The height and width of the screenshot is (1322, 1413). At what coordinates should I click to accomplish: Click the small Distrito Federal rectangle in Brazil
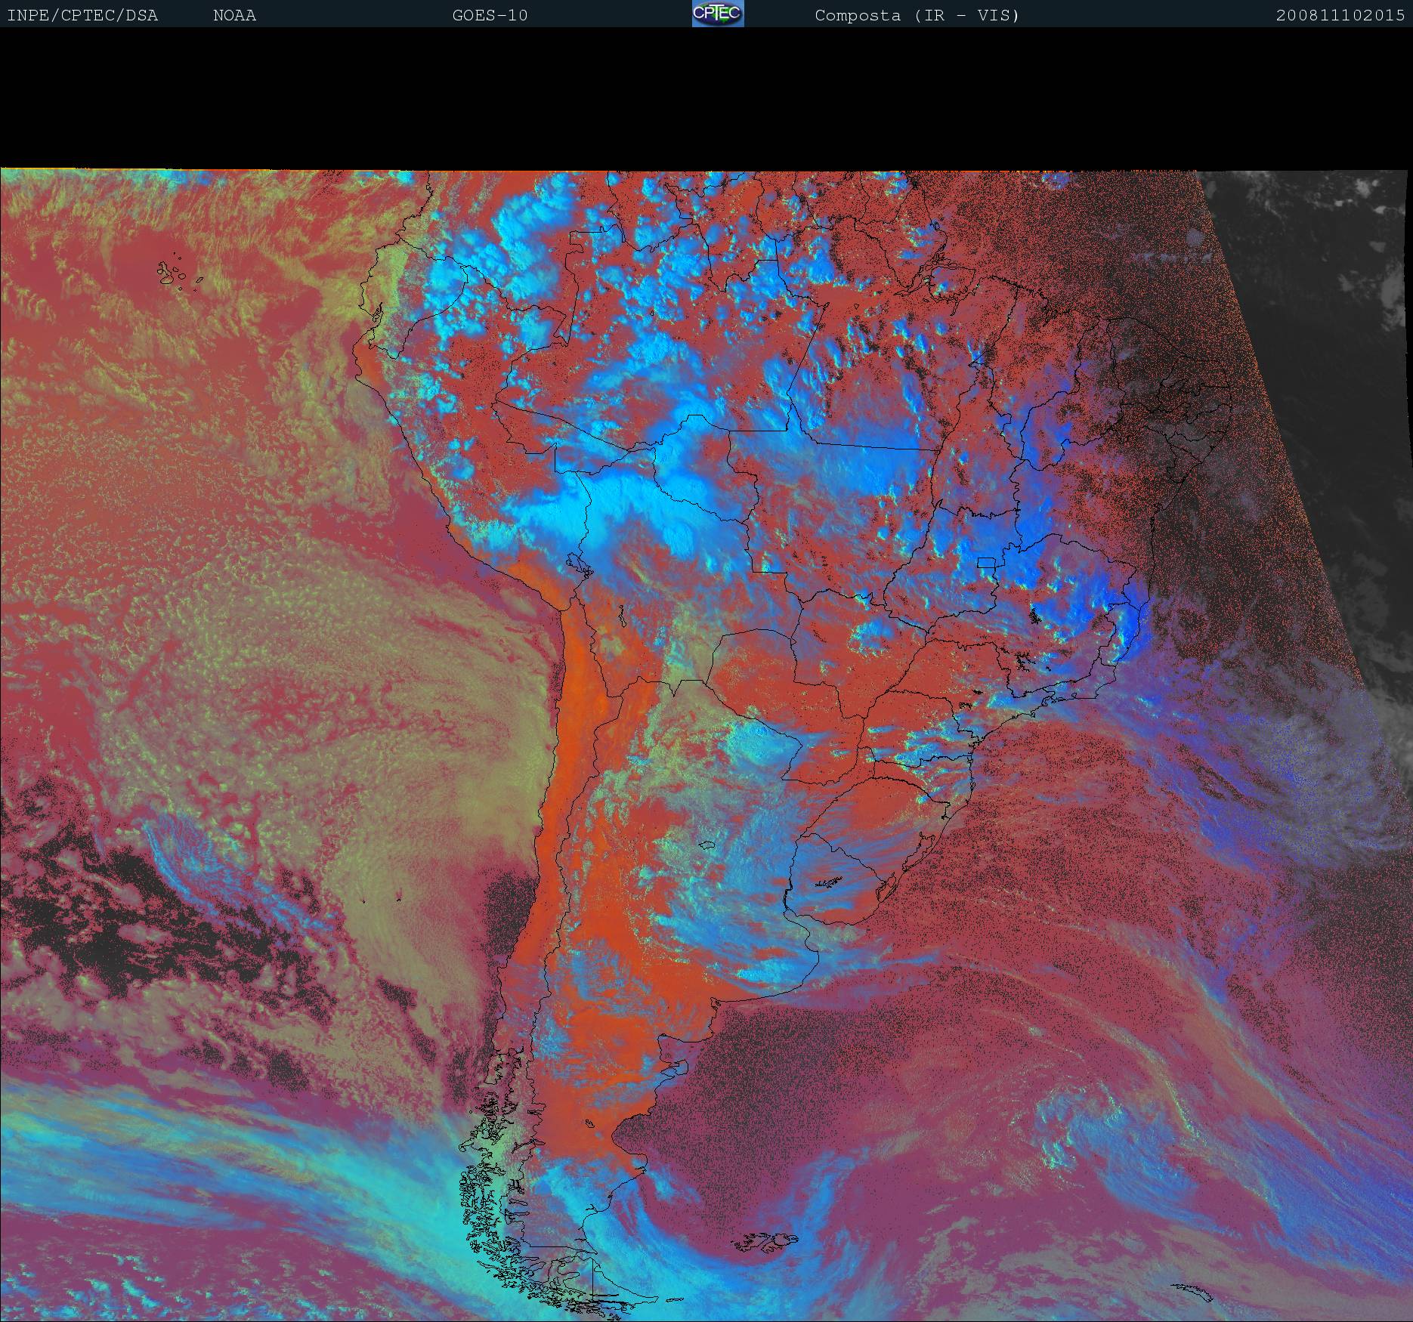987,563
